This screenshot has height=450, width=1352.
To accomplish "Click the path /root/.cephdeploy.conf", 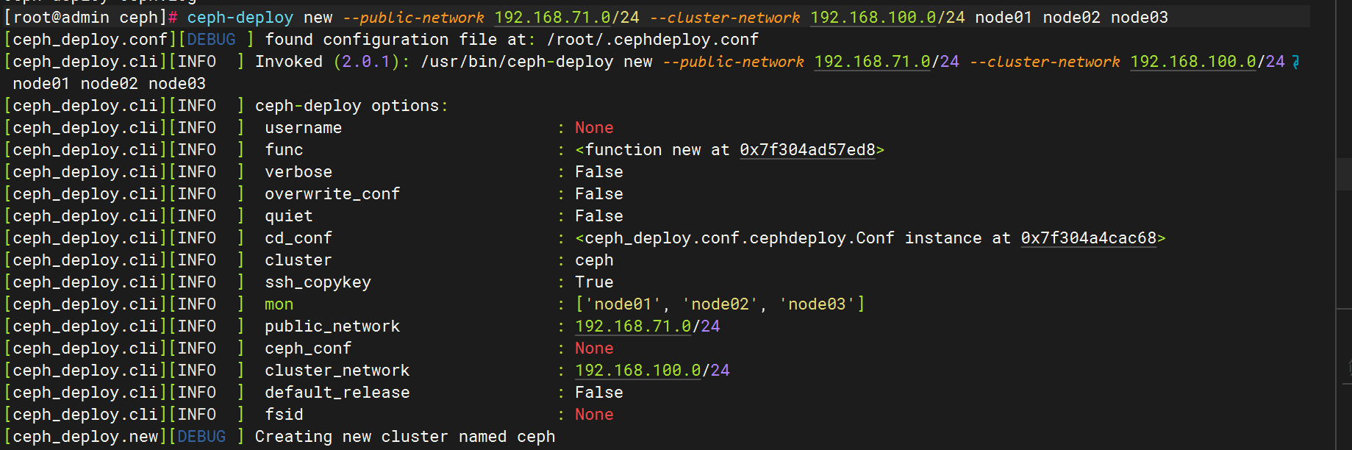I will [x=652, y=40].
